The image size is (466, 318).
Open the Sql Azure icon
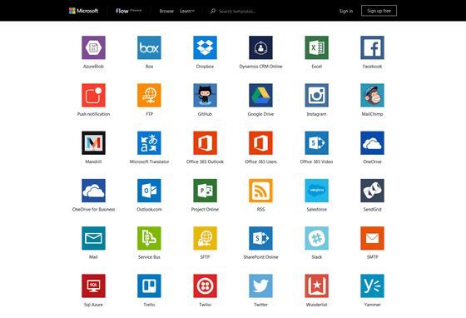point(93,286)
